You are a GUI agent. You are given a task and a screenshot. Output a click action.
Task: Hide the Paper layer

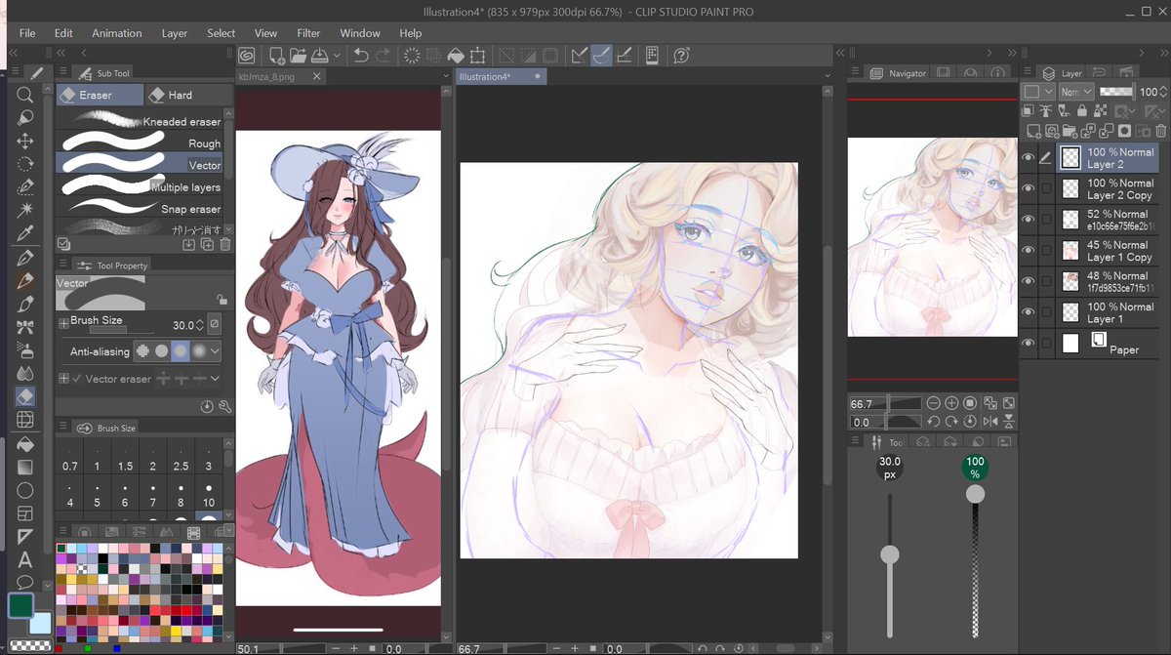pyautogui.click(x=1028, y=343)
